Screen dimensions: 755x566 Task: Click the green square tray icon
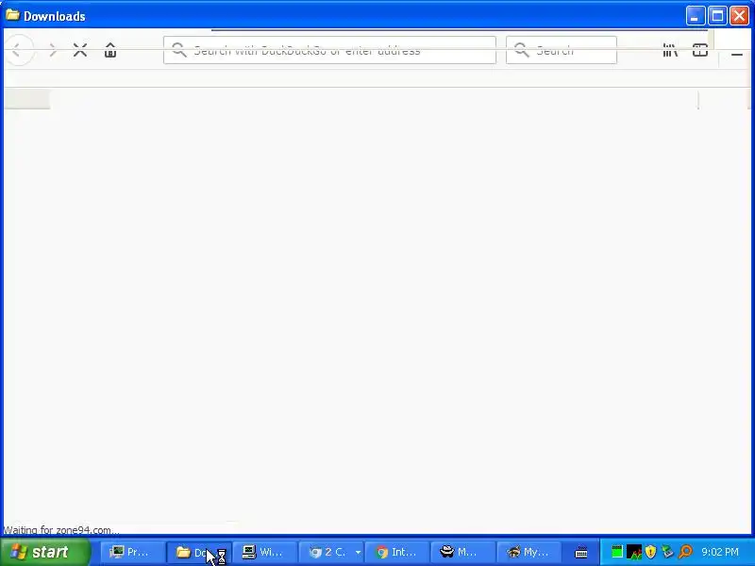point(617,552)
